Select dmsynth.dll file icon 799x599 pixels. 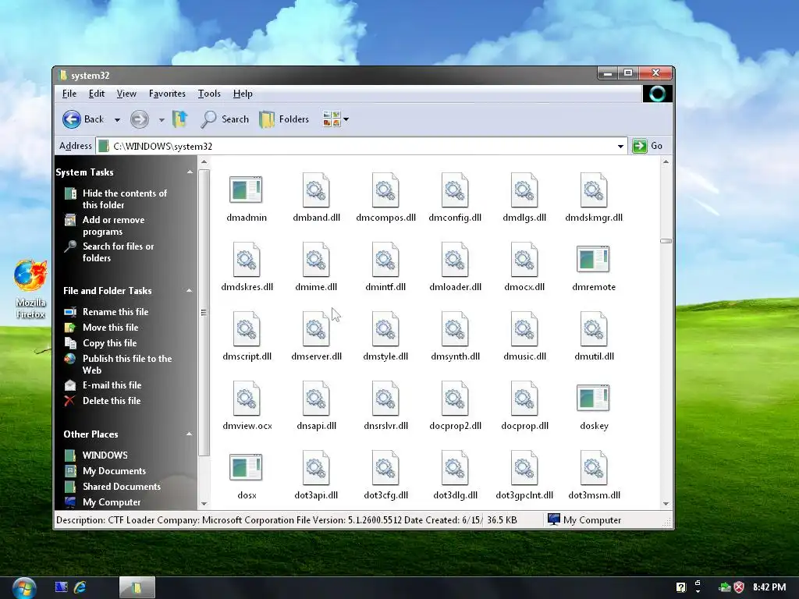click(455, 328)
